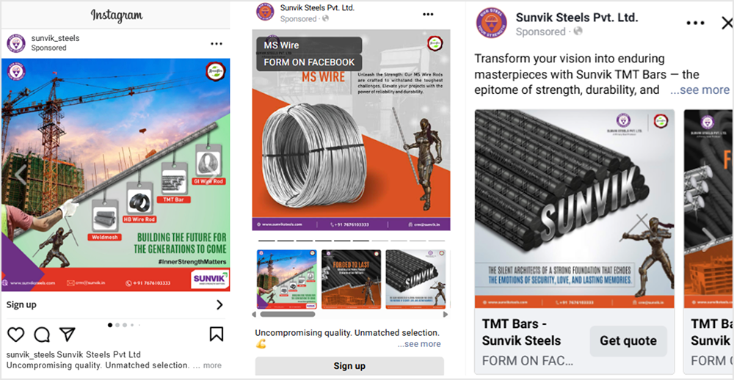
Task: Click the thumbnail strip horizontal scrollbar
Action: [x=288, y=314]
